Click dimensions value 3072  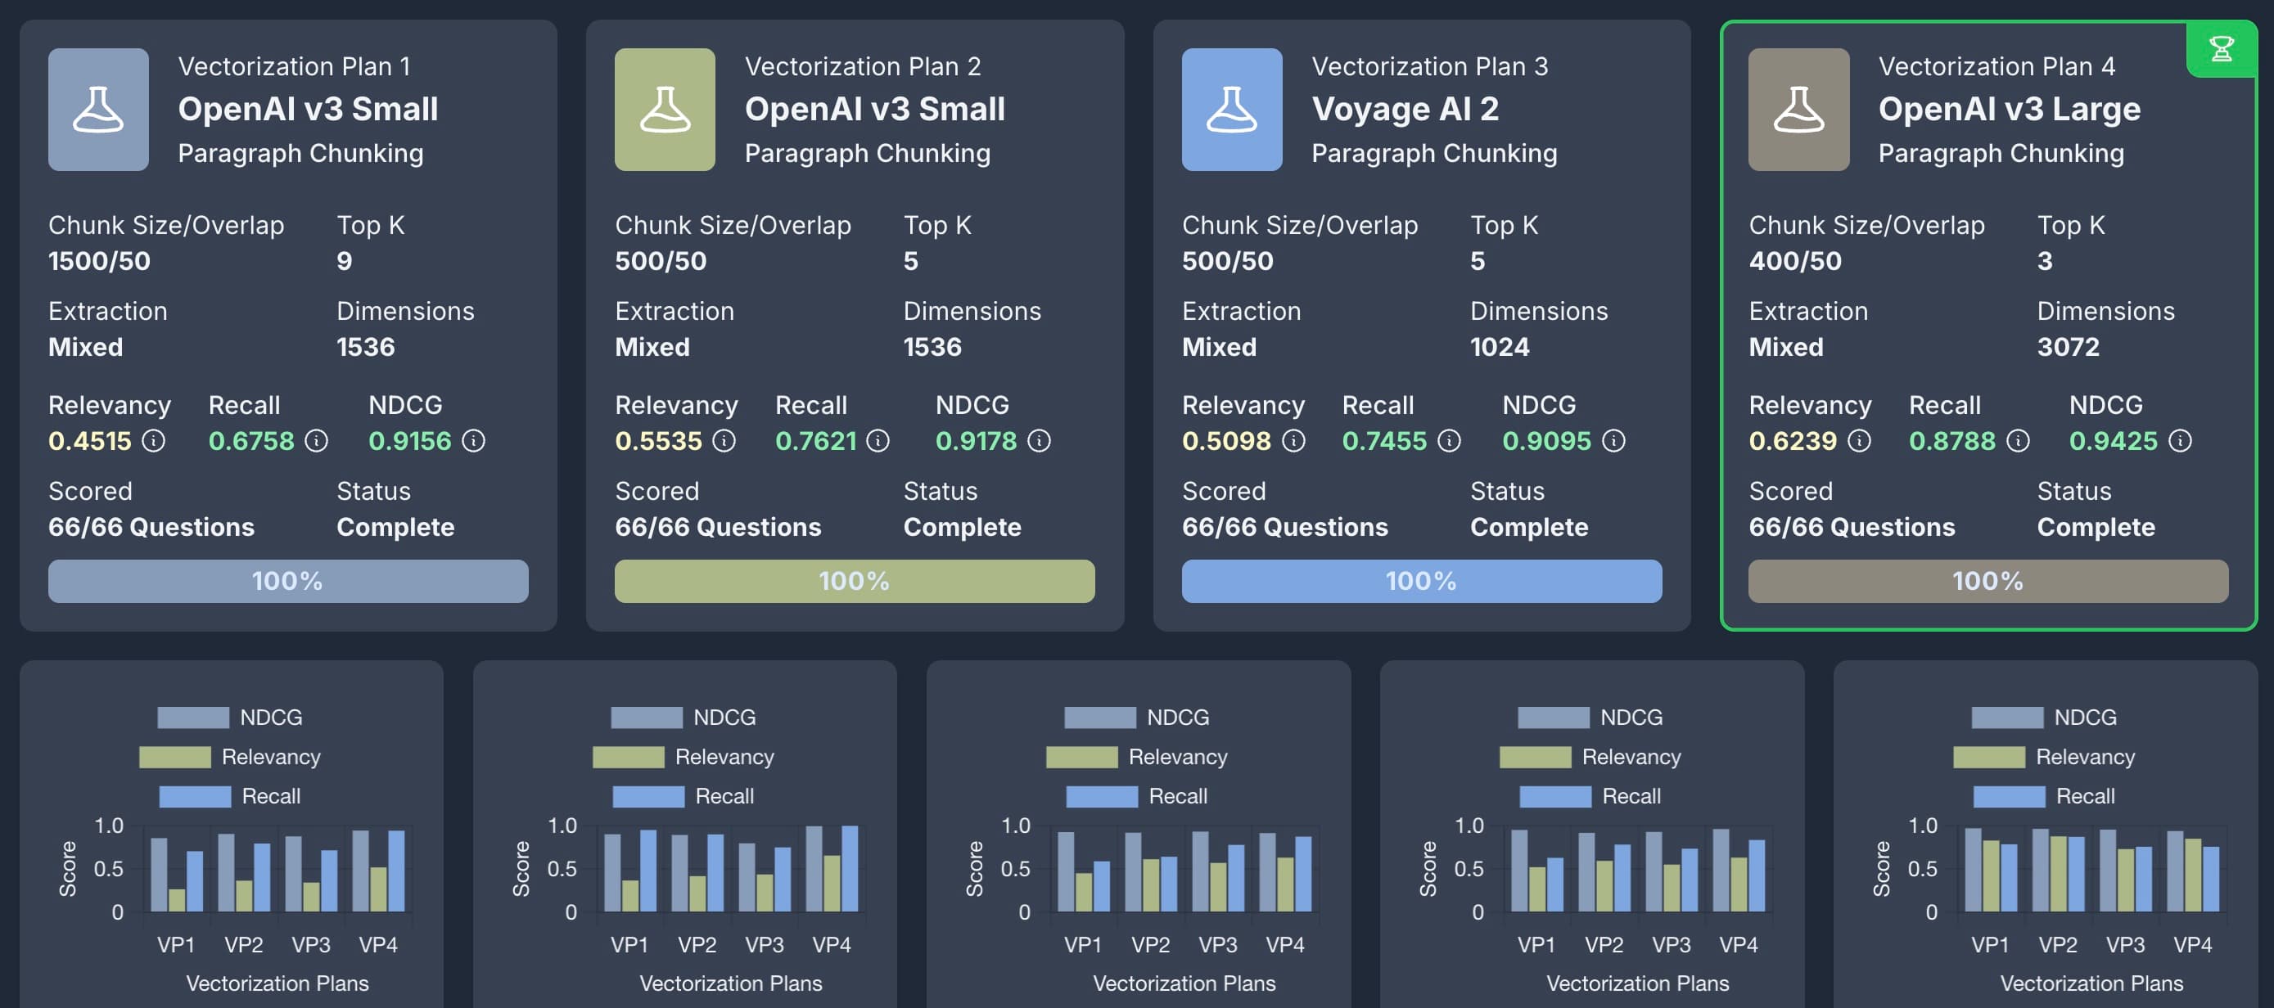(2069, 347)
